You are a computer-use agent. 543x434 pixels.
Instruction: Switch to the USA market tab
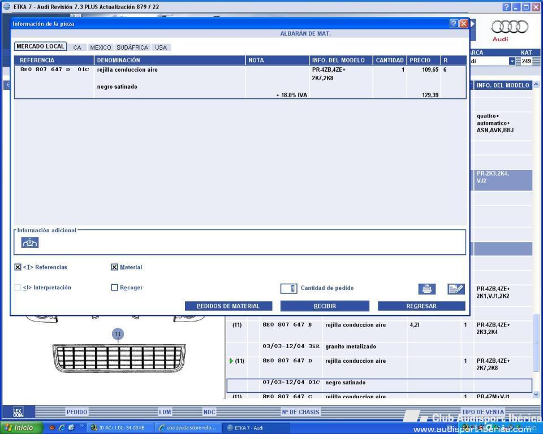click(x=161, y=47)
